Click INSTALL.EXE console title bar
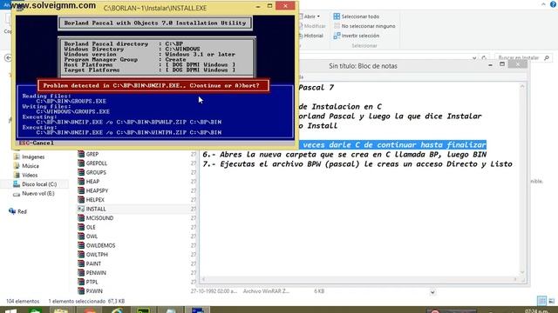Screen dimensions: 558x313 point(155,8)
